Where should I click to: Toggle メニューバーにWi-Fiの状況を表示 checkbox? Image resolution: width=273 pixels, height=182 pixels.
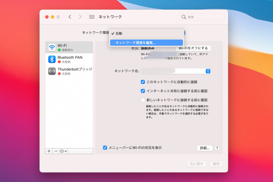click(x=105, y=148)
